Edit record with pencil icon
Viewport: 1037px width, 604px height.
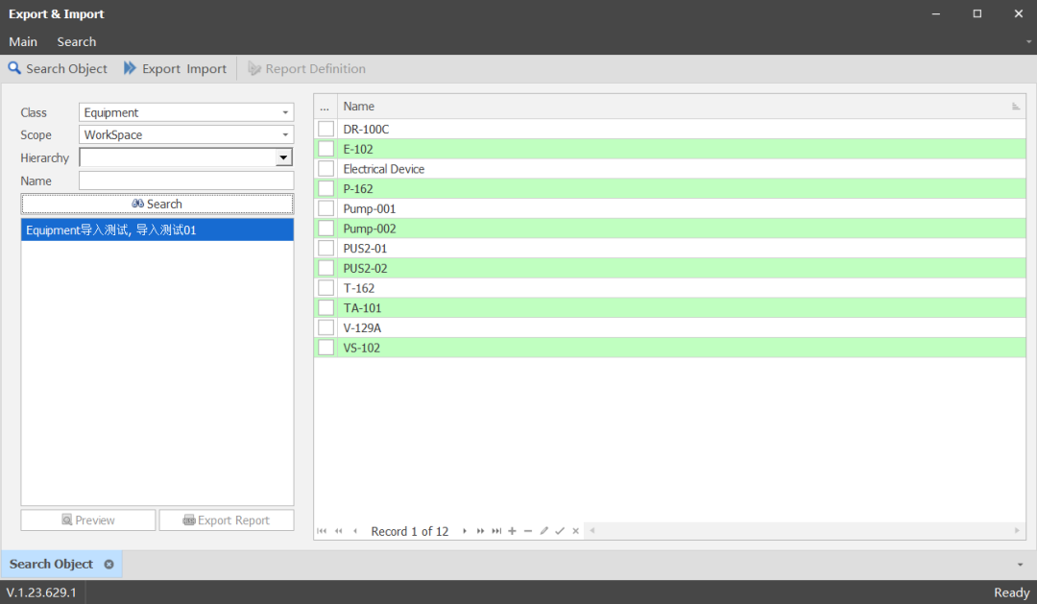(x=543, y=531)
